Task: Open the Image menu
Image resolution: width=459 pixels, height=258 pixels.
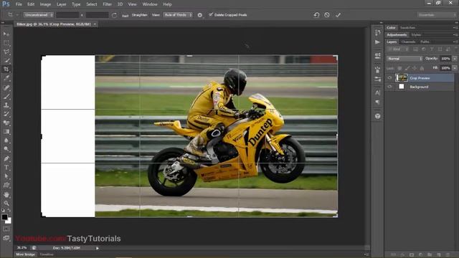Action: pos(45,4)
